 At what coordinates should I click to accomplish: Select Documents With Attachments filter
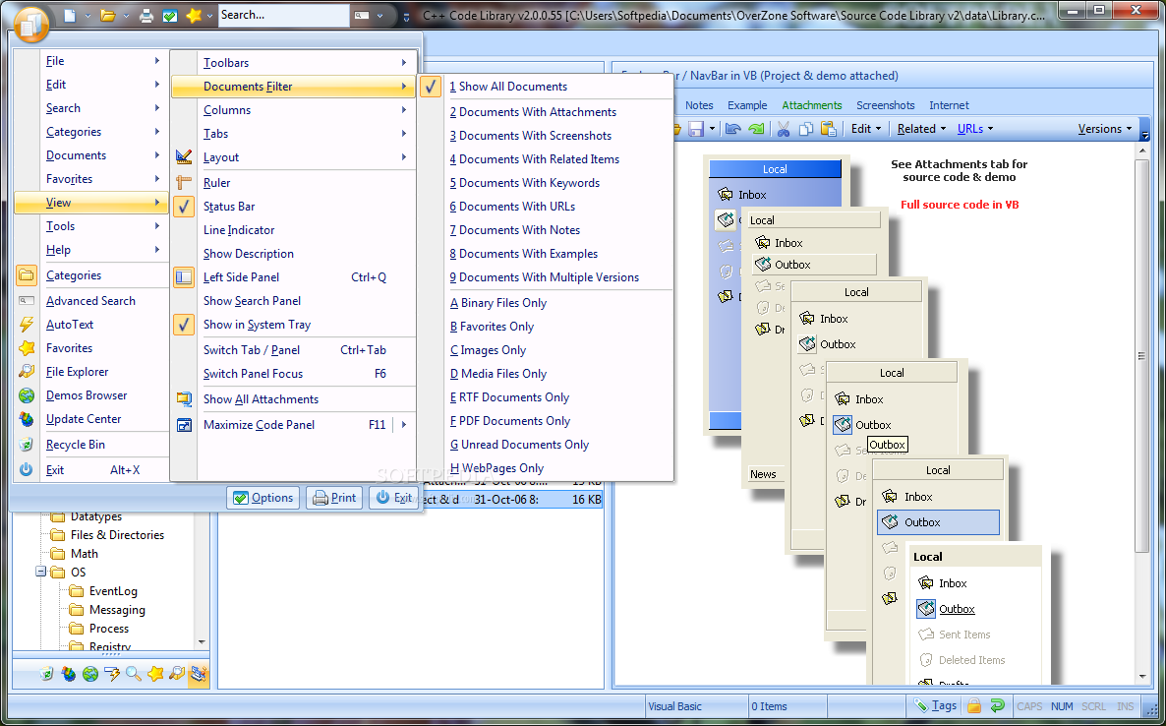546,112
